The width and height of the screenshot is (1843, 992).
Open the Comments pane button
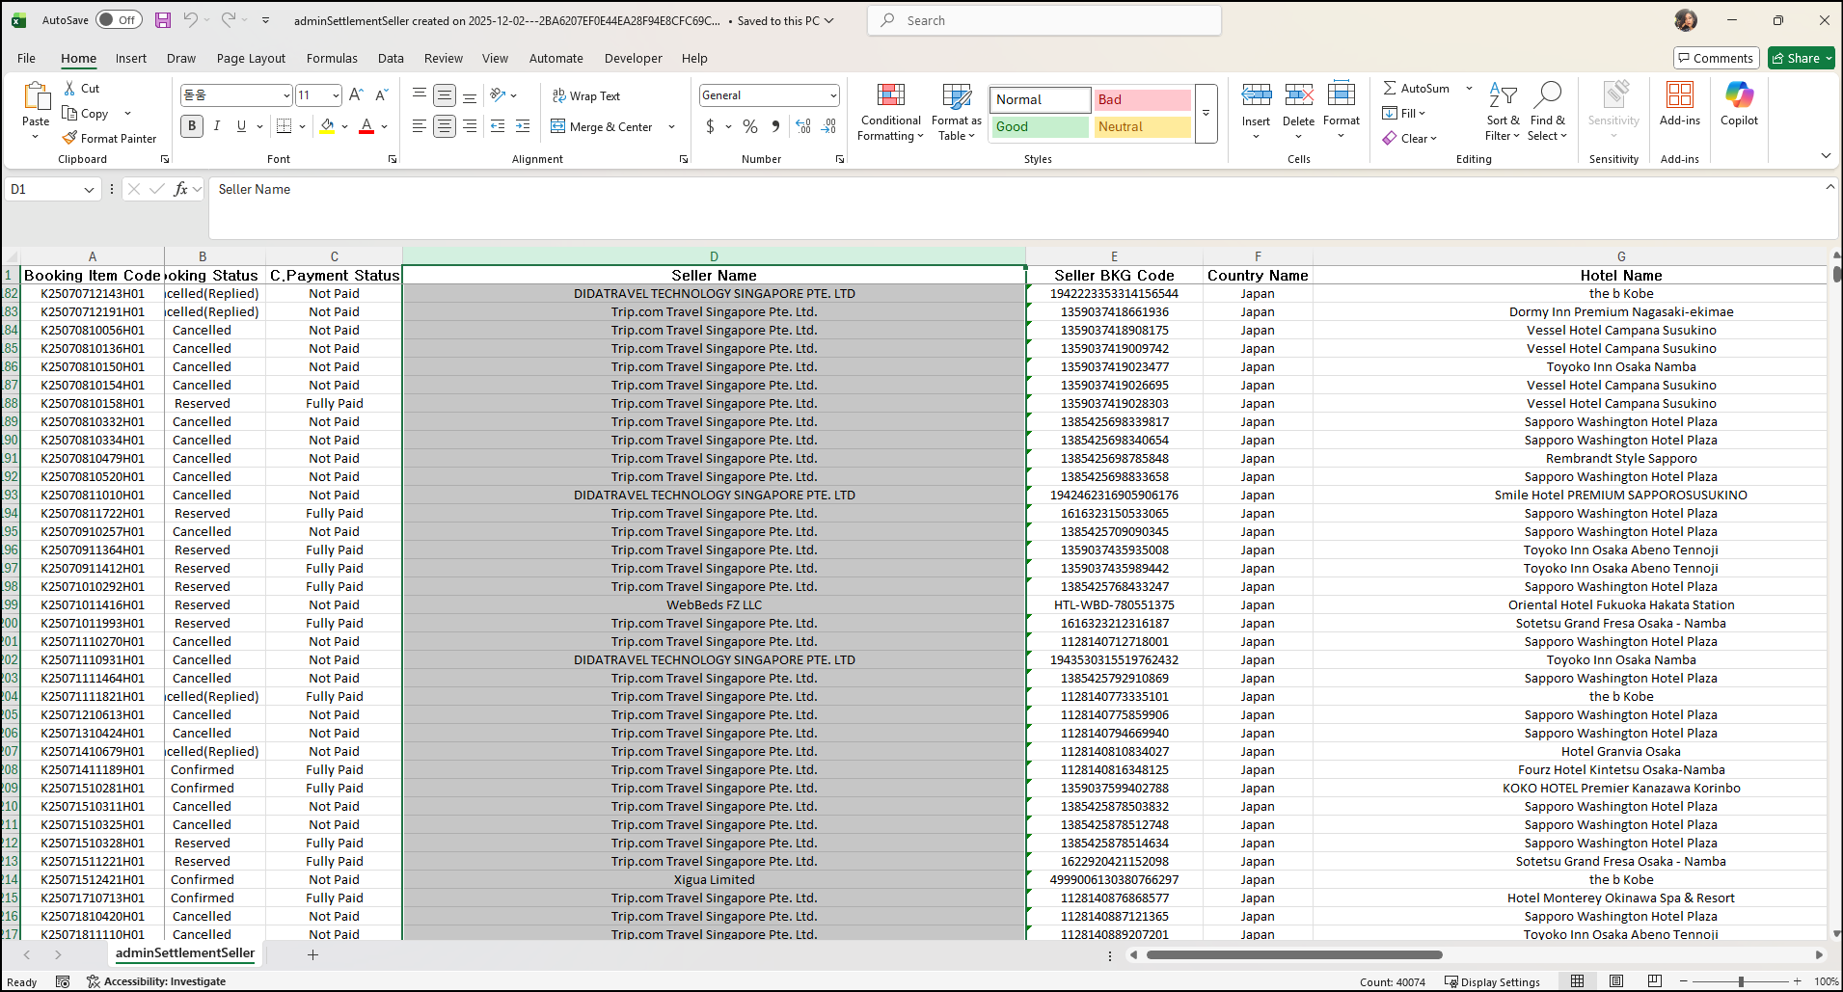pyautogui.click(x=1716, y=59)
